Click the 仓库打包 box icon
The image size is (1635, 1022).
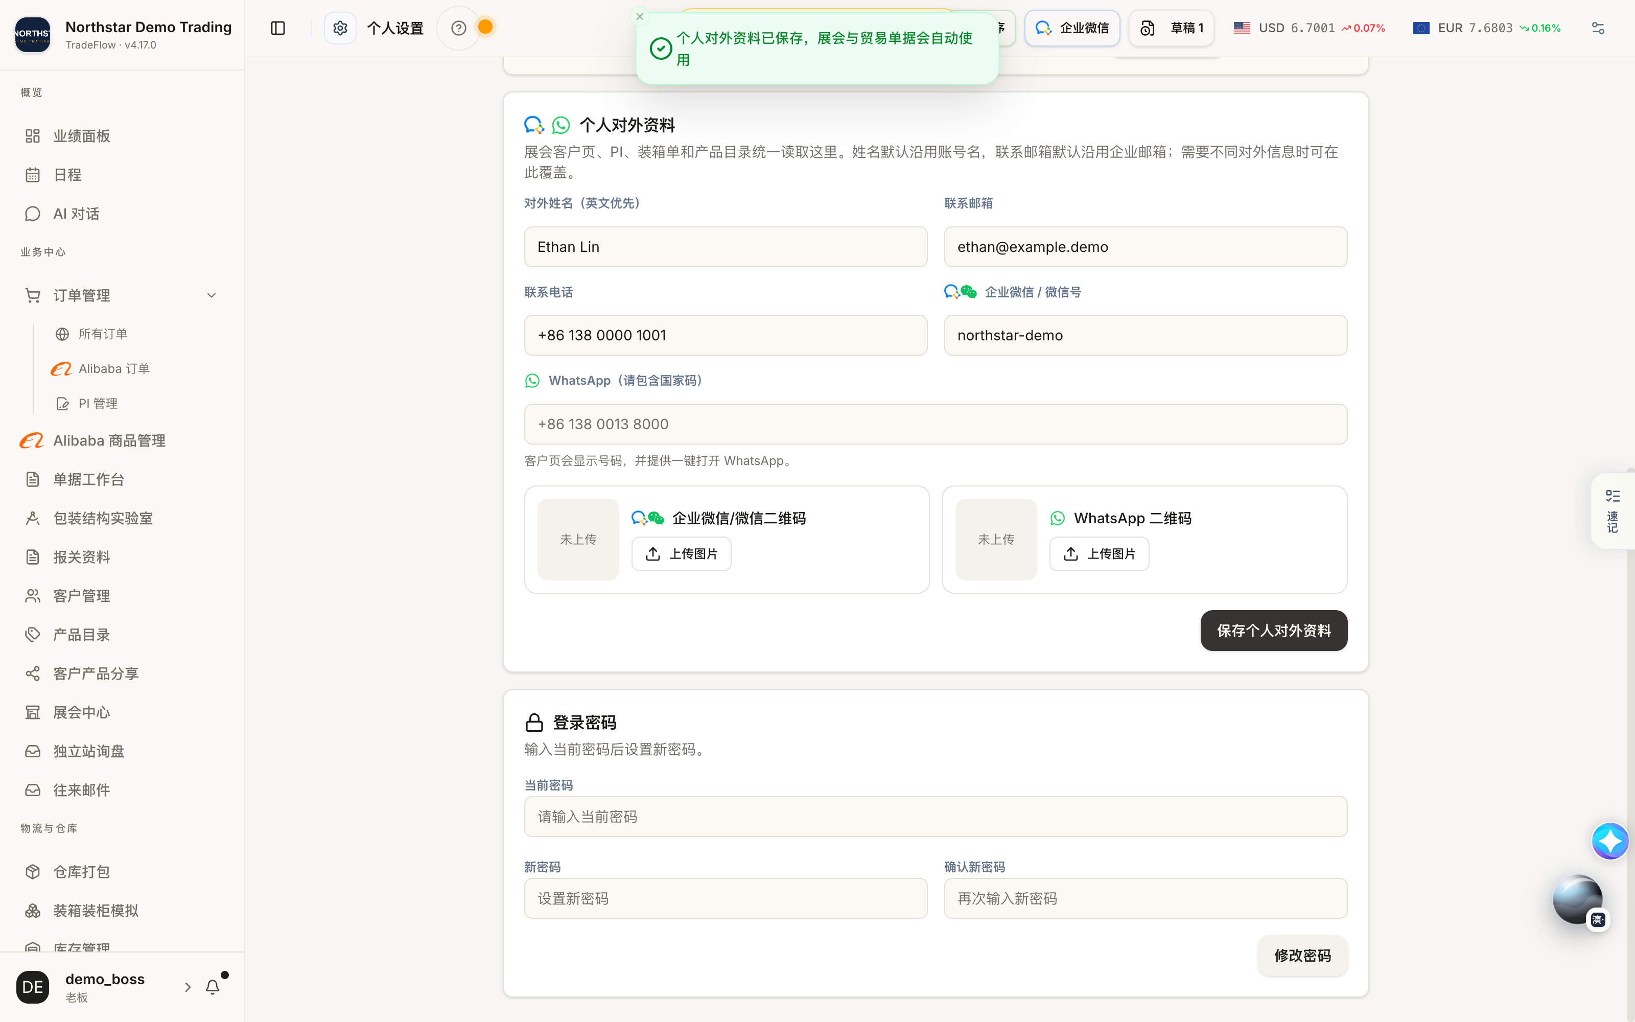[32, 872]
